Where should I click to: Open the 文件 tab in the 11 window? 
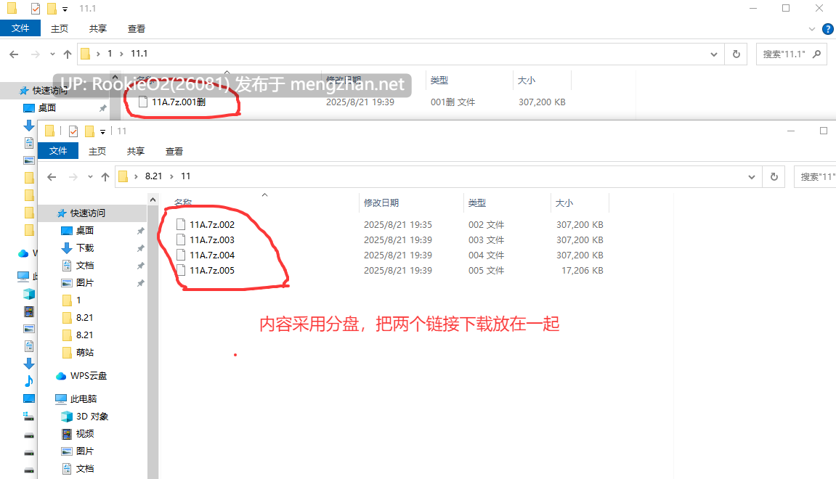[x=58, y=151]
